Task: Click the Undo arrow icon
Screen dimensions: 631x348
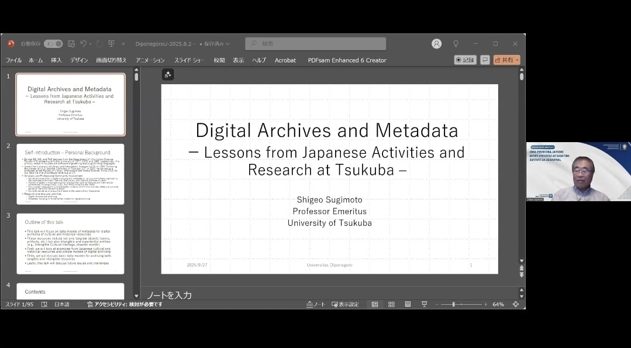Action: tap(84, 44)
